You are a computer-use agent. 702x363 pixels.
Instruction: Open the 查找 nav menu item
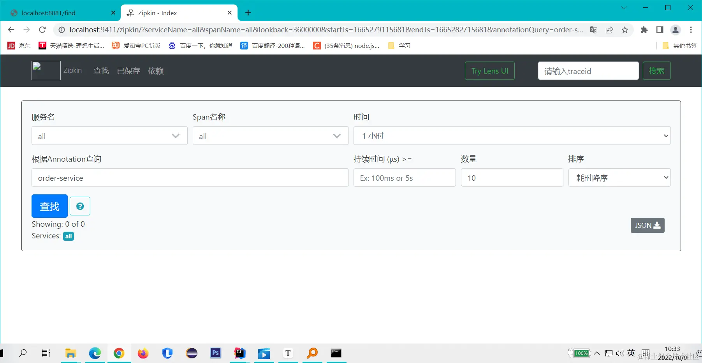(x=101, y=71)
